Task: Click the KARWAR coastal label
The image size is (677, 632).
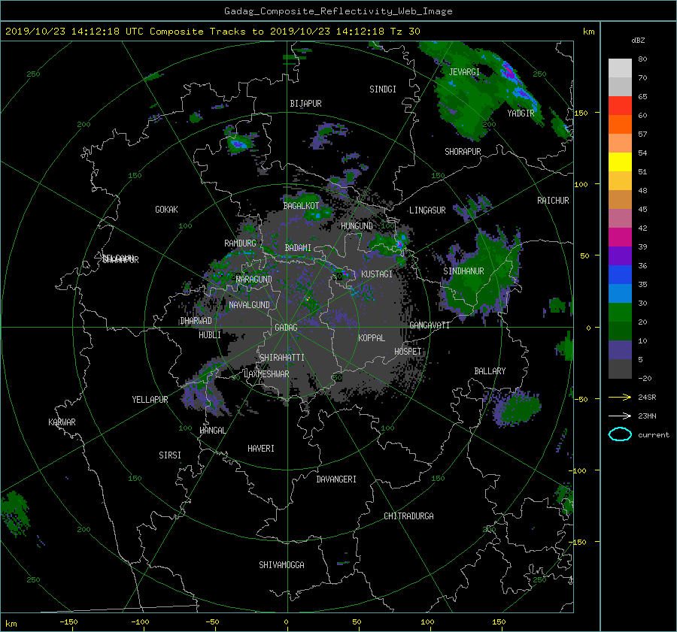Action: pyautogui.click(x=62, y=422)
